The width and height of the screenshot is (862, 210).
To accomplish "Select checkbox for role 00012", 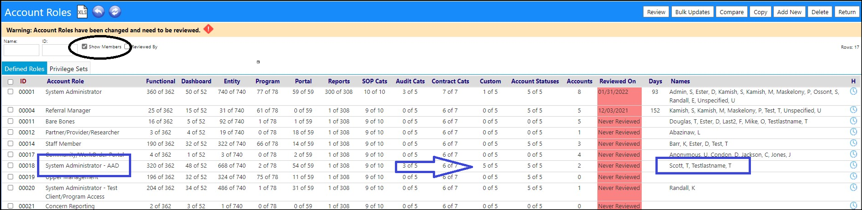I will 11,132.
